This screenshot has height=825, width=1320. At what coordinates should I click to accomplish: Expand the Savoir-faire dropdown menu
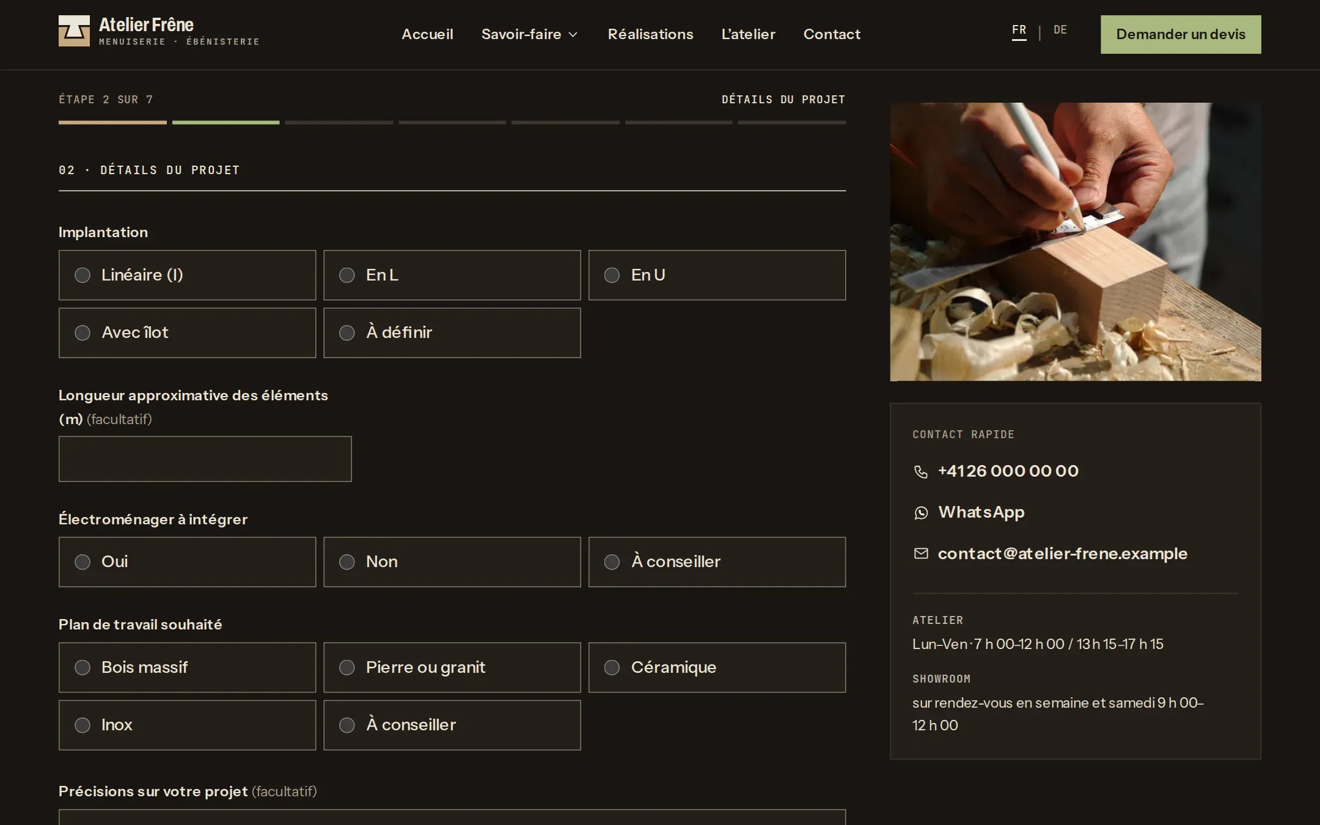(529, 34)
